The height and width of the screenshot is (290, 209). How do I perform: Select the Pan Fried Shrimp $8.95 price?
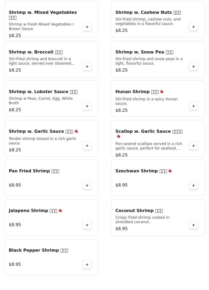(x=15, y=185)
